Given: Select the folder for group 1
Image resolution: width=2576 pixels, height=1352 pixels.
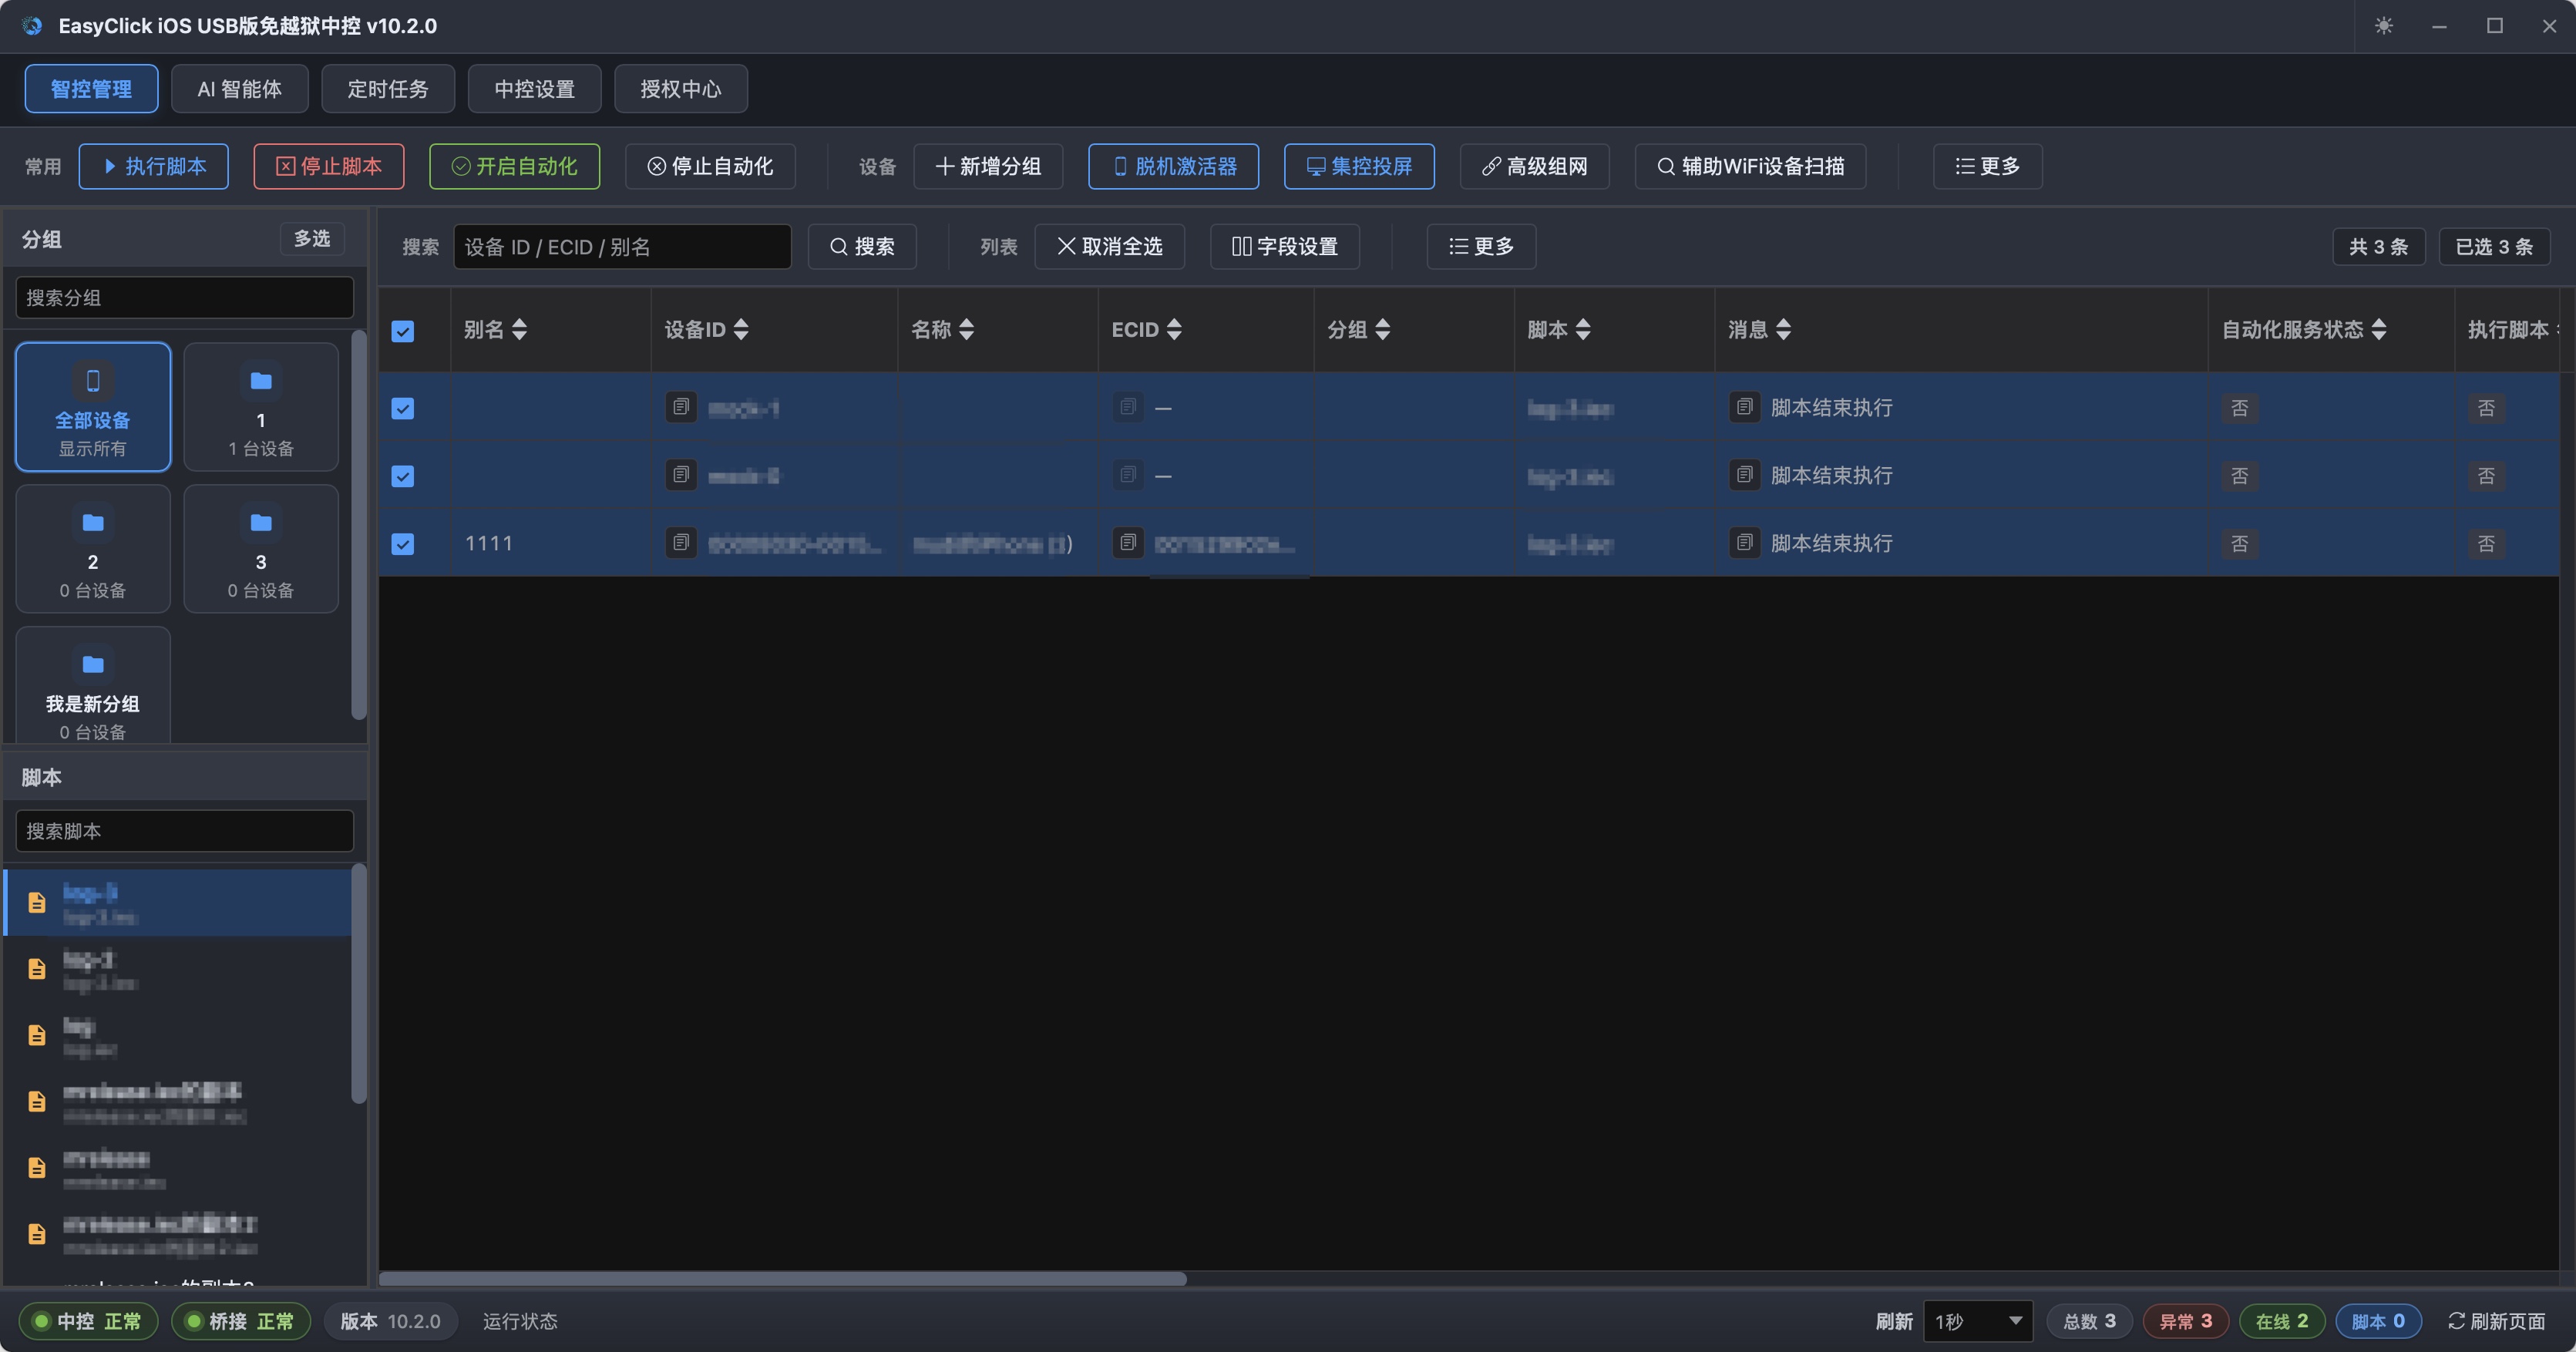Looking at the screenshot, I should (x=261, y=407).
